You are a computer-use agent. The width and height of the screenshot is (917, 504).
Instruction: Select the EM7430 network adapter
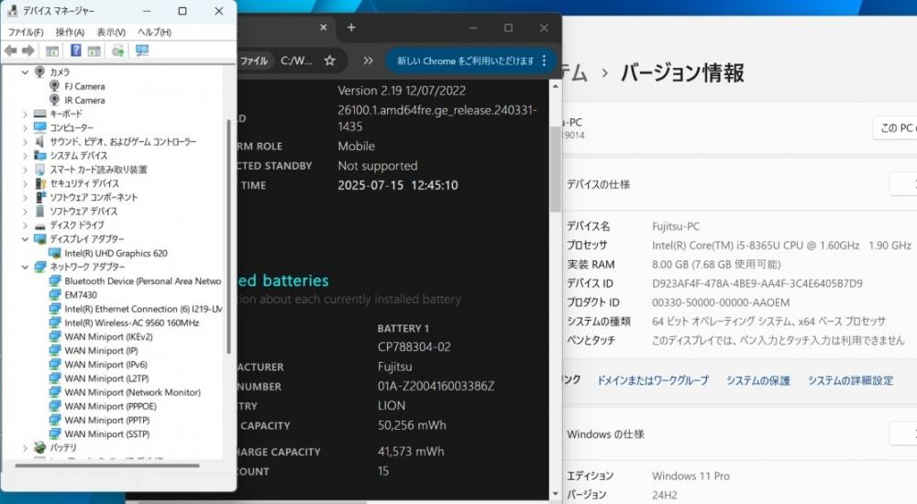[81, 295]
